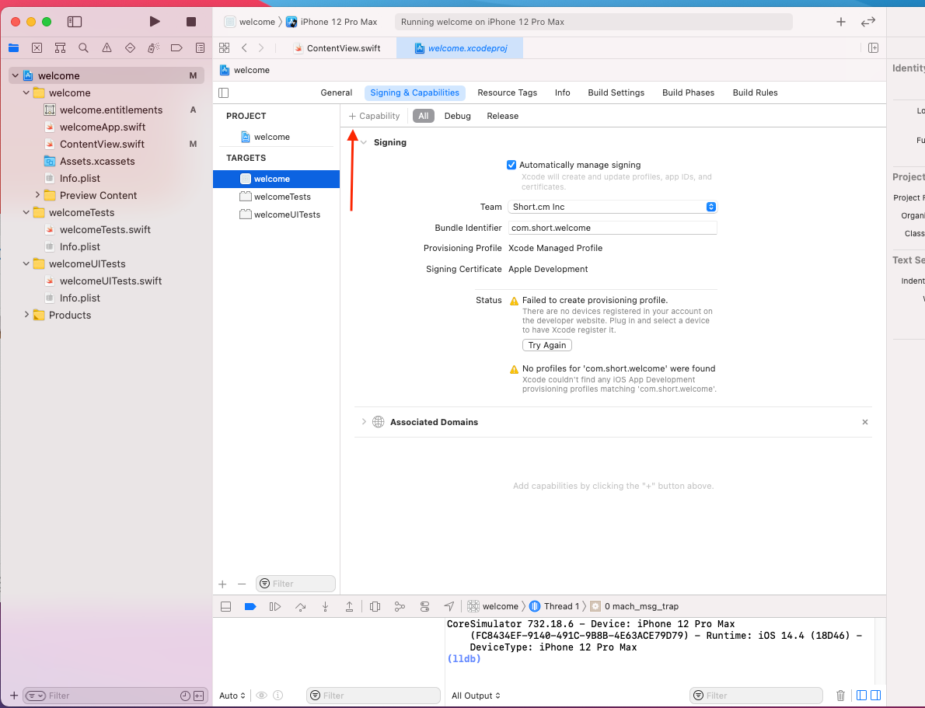Open the Find navigator magnifier icon
Viewport: 925px width, 708px height.
tap(83, 47)
